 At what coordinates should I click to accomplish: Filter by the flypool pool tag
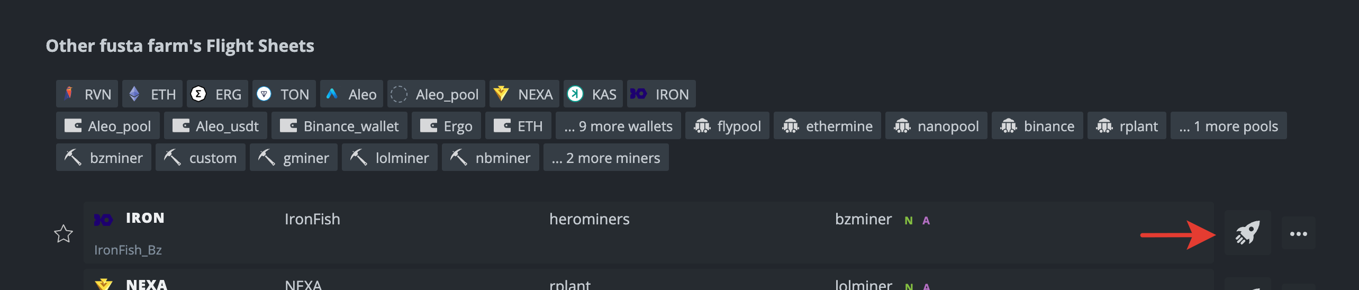pyautogui.click(x=727, y=126)
